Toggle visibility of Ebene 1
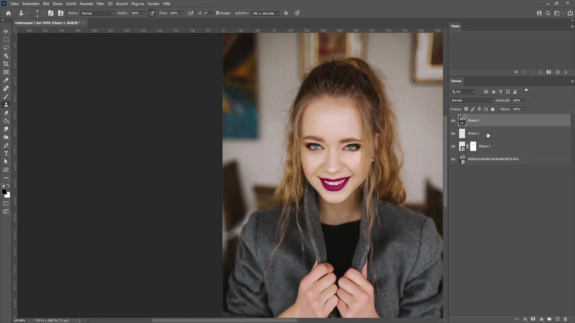 [x=453, y=146]
